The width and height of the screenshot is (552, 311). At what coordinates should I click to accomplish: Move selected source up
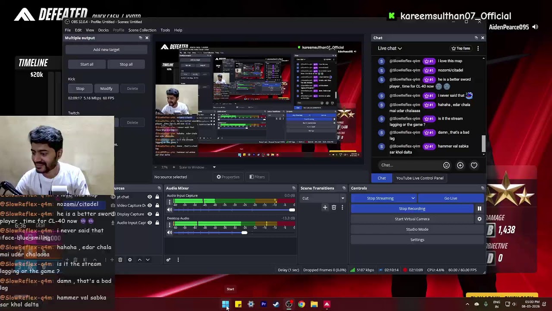click(139, 260)
